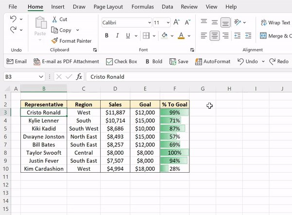Screen dimensions: 292x215
Task: Open Font settings dialog launcher
Action: (192, 50)
